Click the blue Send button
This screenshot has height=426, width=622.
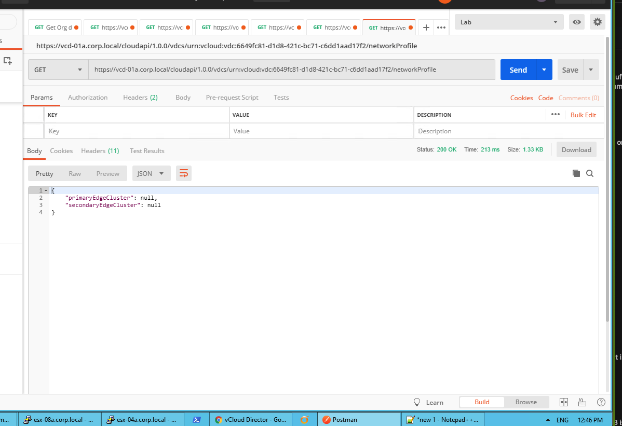(x=518, y=70)
